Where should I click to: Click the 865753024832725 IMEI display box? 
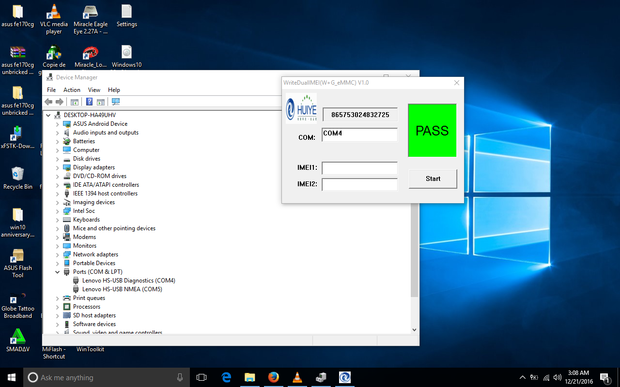(360, 115)
